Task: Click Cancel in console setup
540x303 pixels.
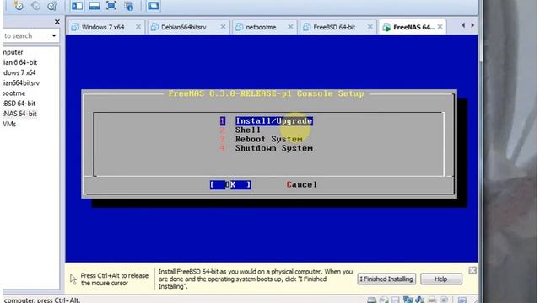Action: pos(301,185)
